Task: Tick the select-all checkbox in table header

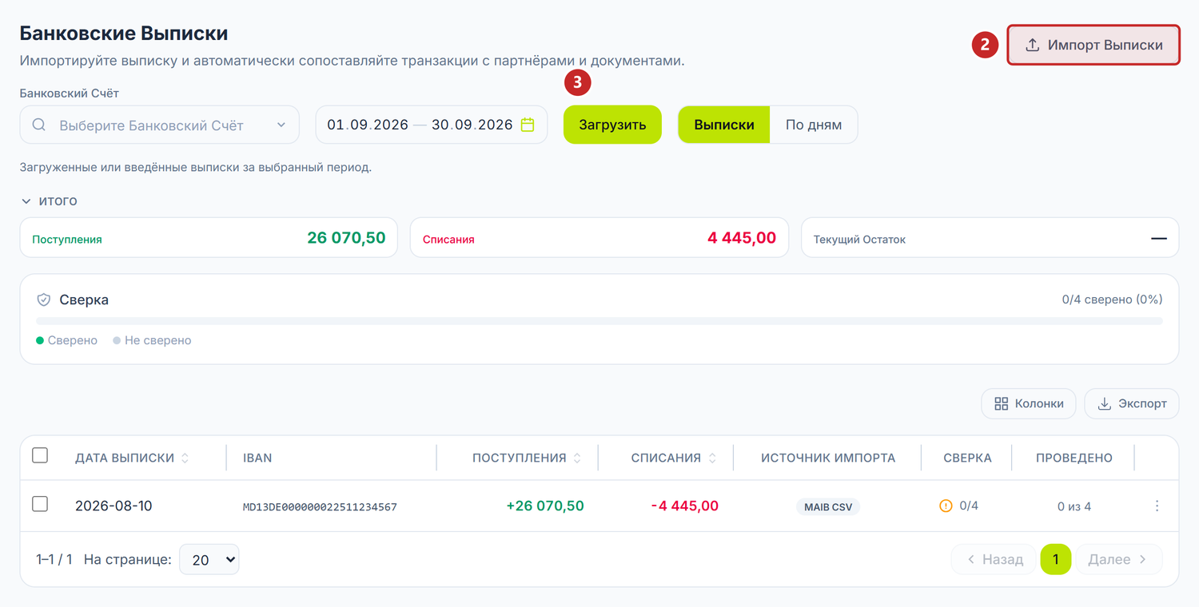Action: coord(40,455)
